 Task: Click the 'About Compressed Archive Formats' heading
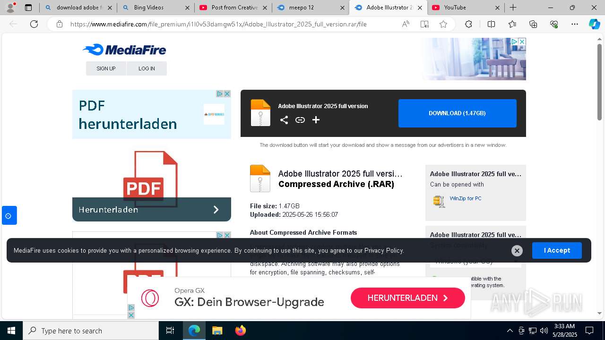coord(303,232)
